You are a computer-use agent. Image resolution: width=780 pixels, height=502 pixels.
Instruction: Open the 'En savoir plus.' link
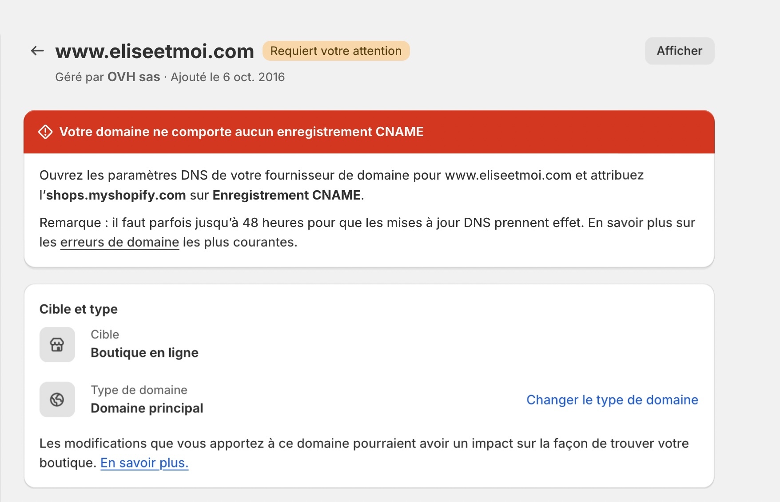coord(144,463)
